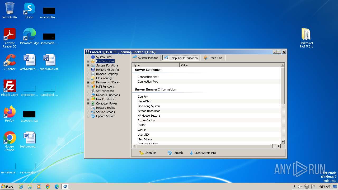
Task: Select the User SID row
Action: pos(206,135)
